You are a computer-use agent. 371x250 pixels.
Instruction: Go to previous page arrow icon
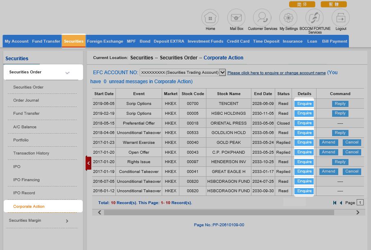click(x=341, y=202)
